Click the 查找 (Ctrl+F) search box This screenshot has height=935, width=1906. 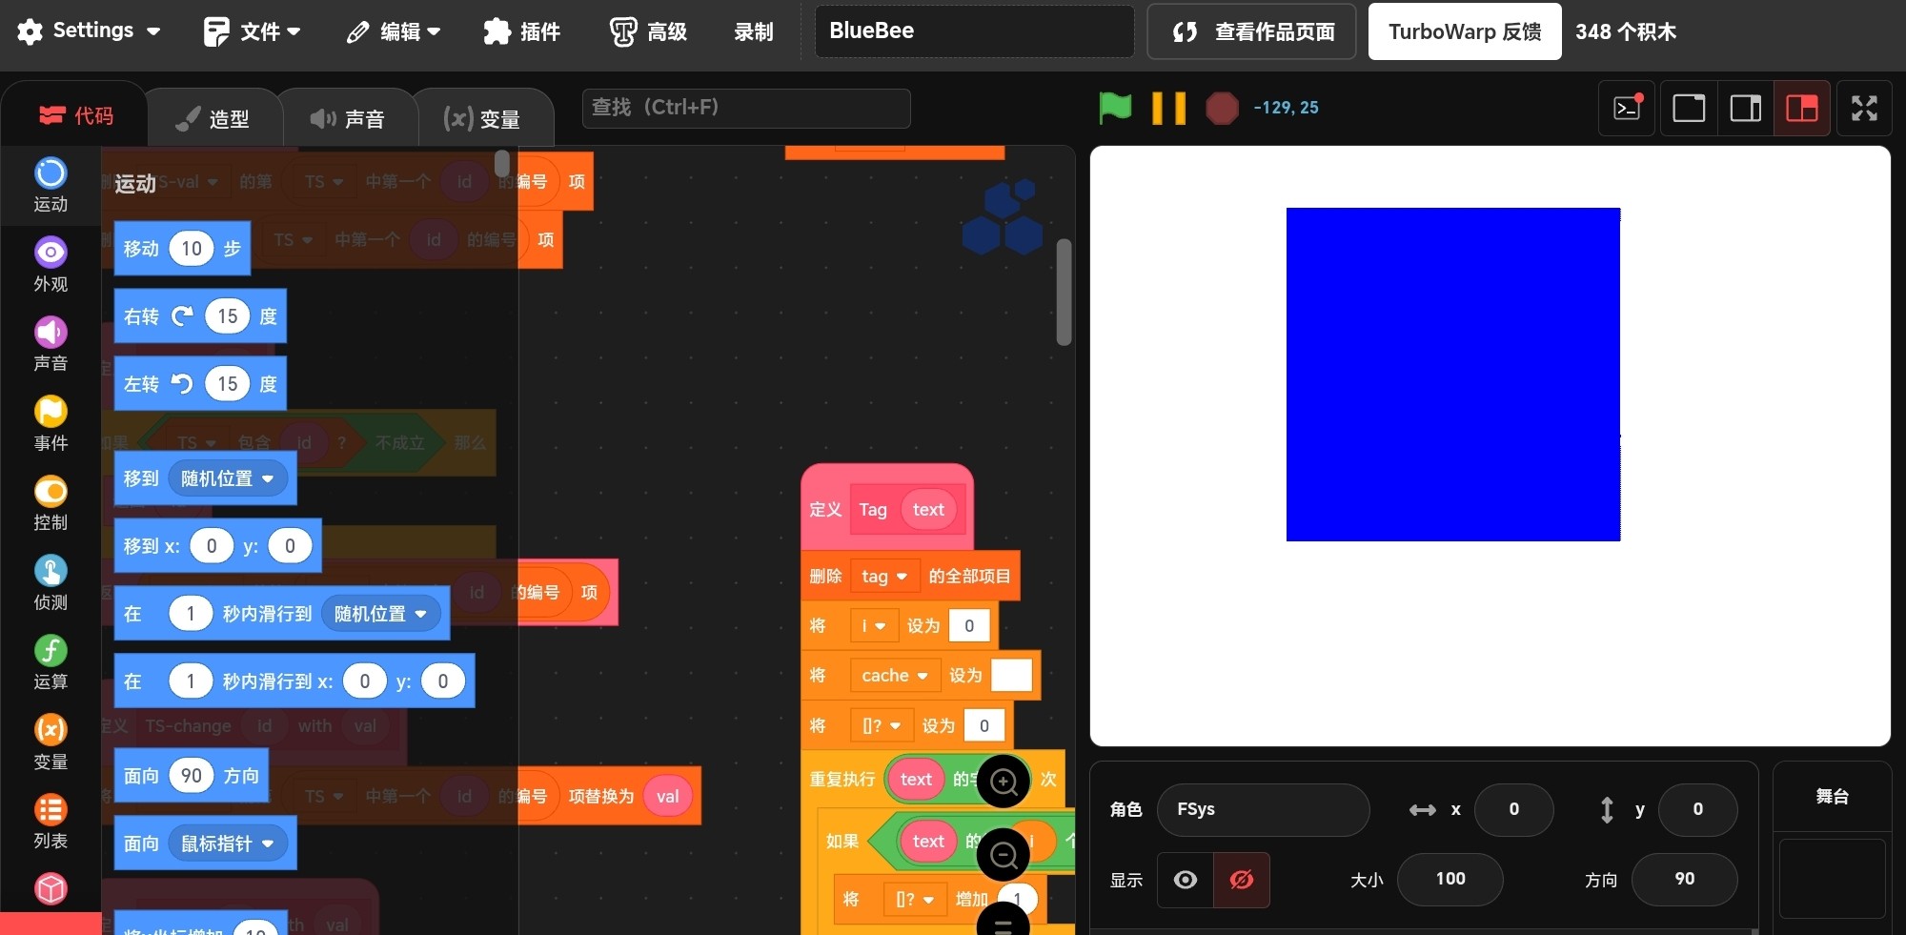pyautogui.click(x=746, y=108)
